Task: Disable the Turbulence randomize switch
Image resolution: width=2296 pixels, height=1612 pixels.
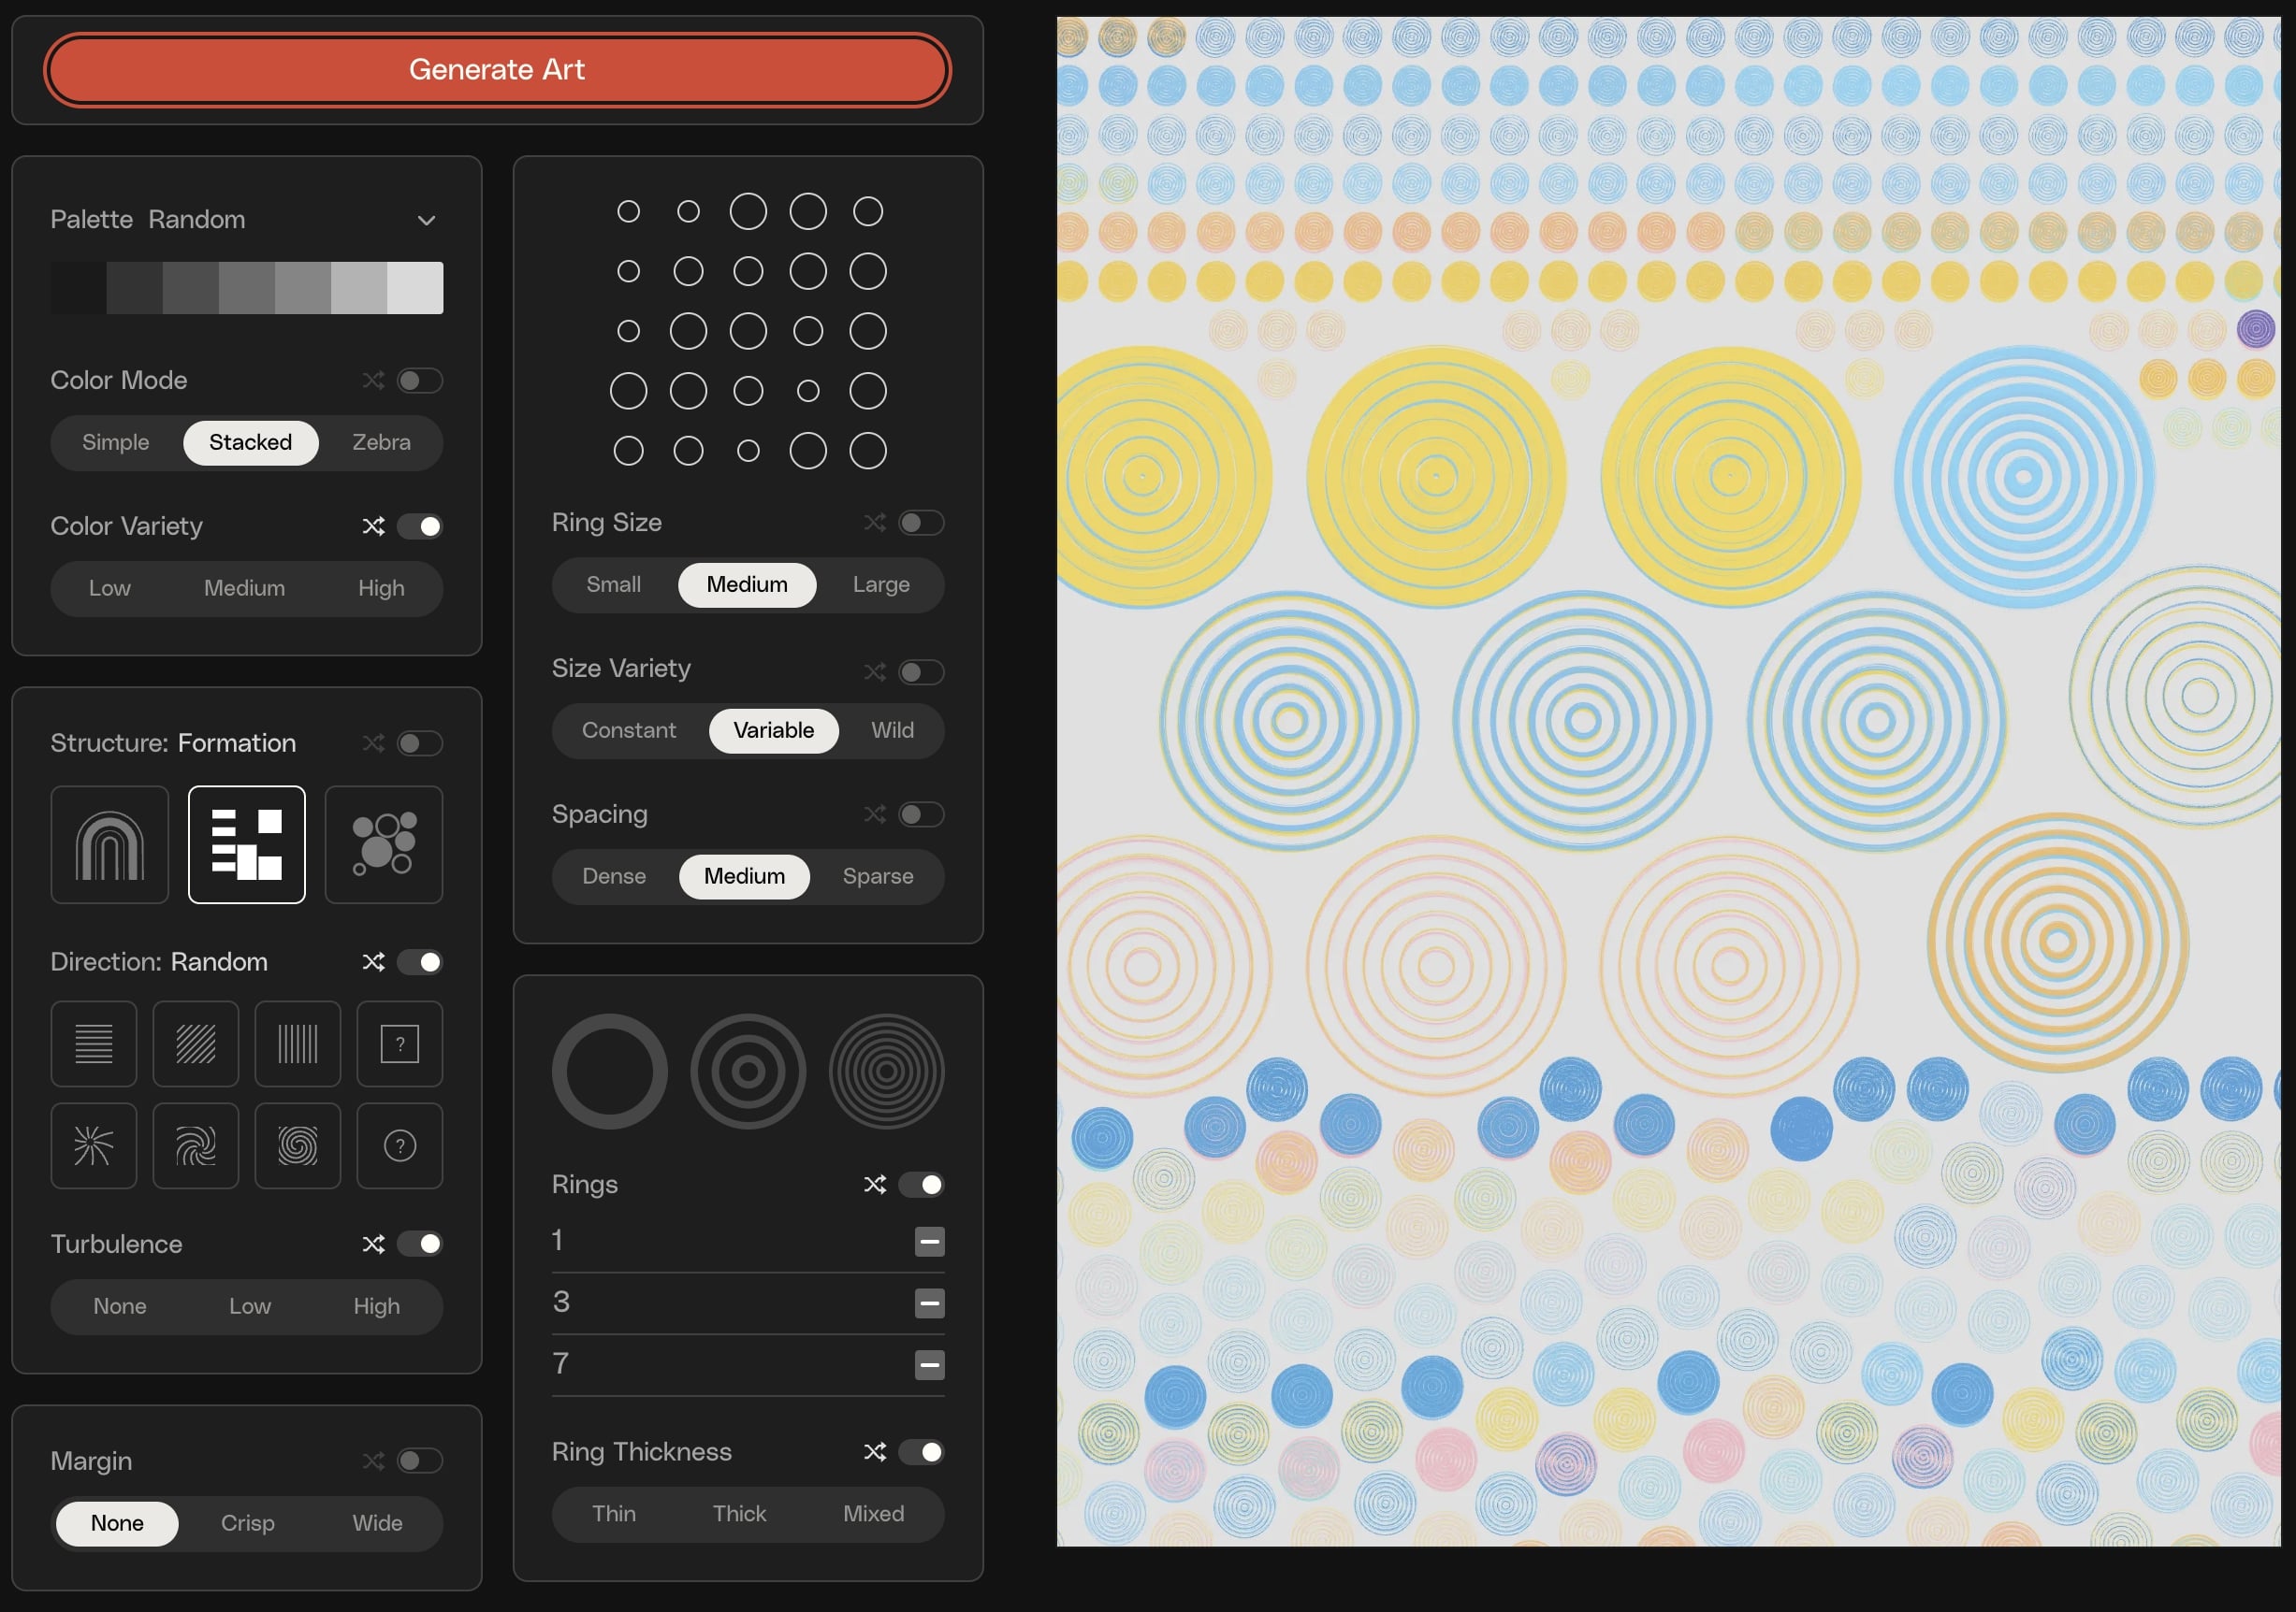Action: click(x=420, y=1244)
